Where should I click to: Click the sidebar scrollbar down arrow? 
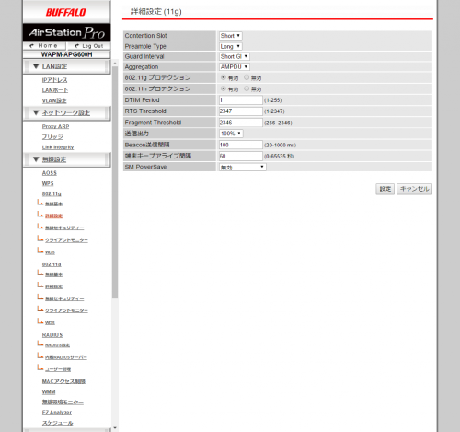[115, 427]
